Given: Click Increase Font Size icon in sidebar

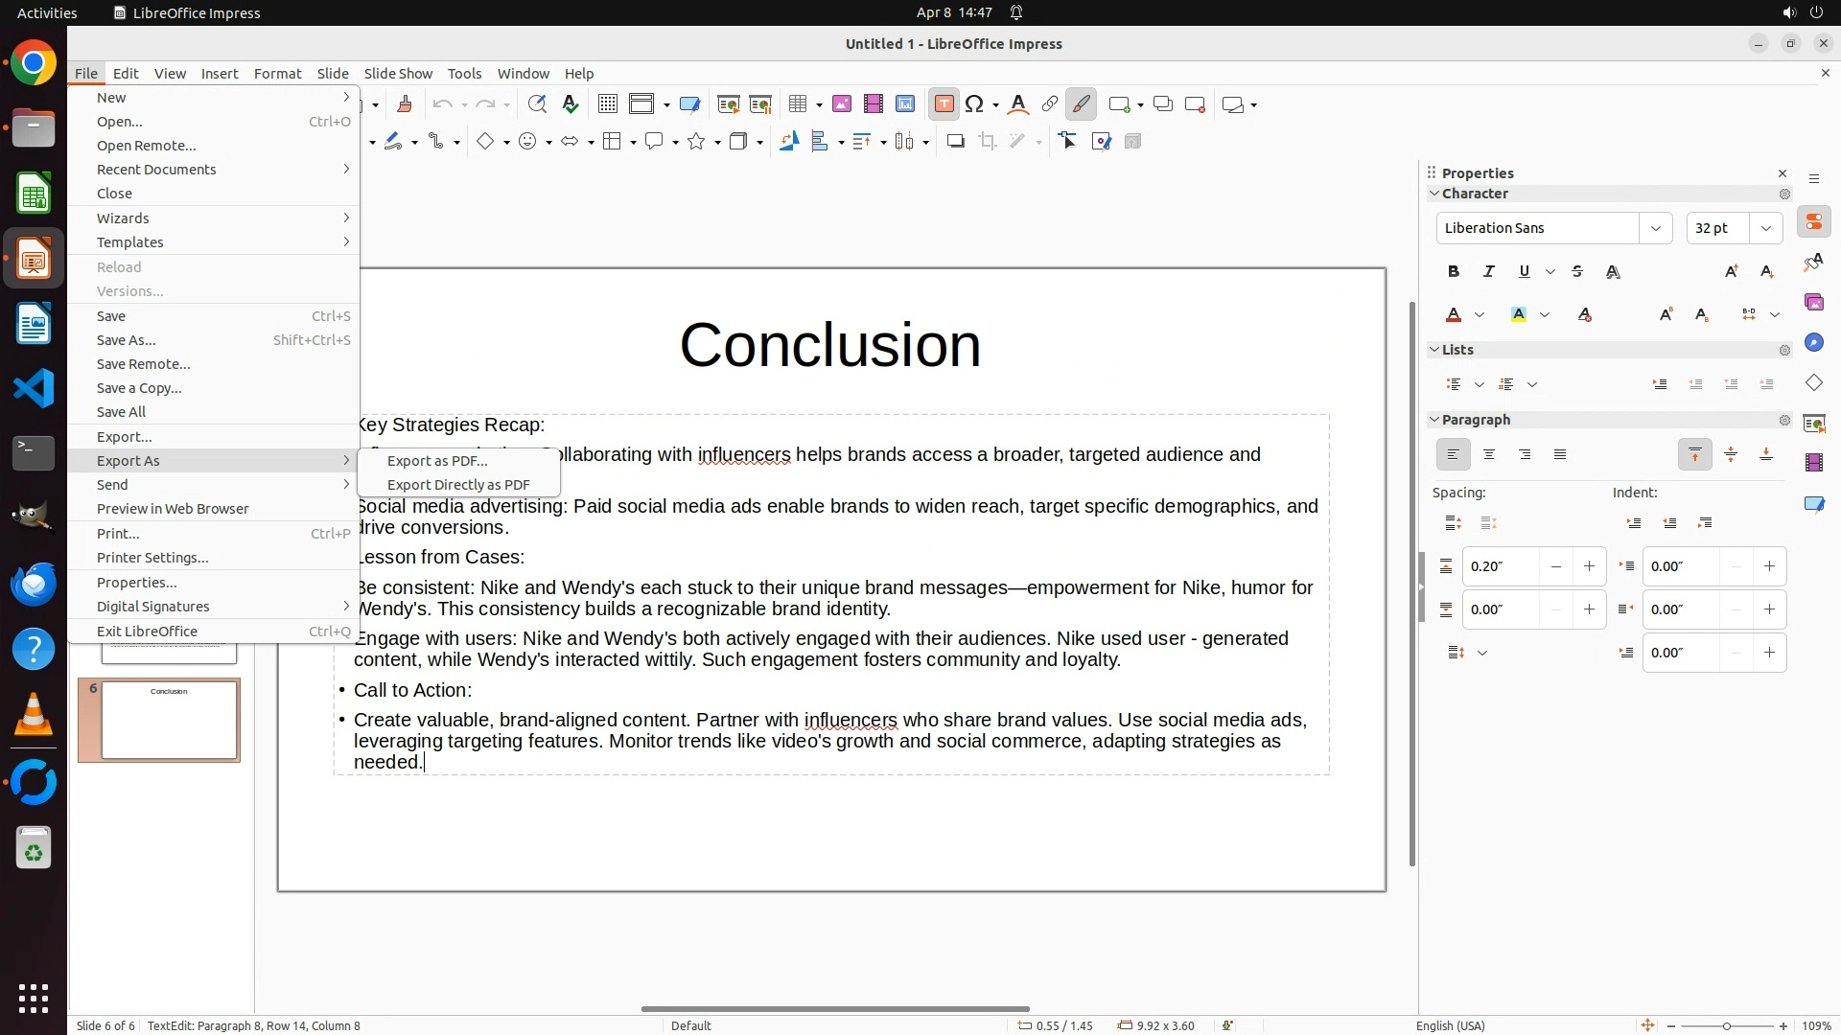Looking at the screenshot, I should [x=1731, y=272].
